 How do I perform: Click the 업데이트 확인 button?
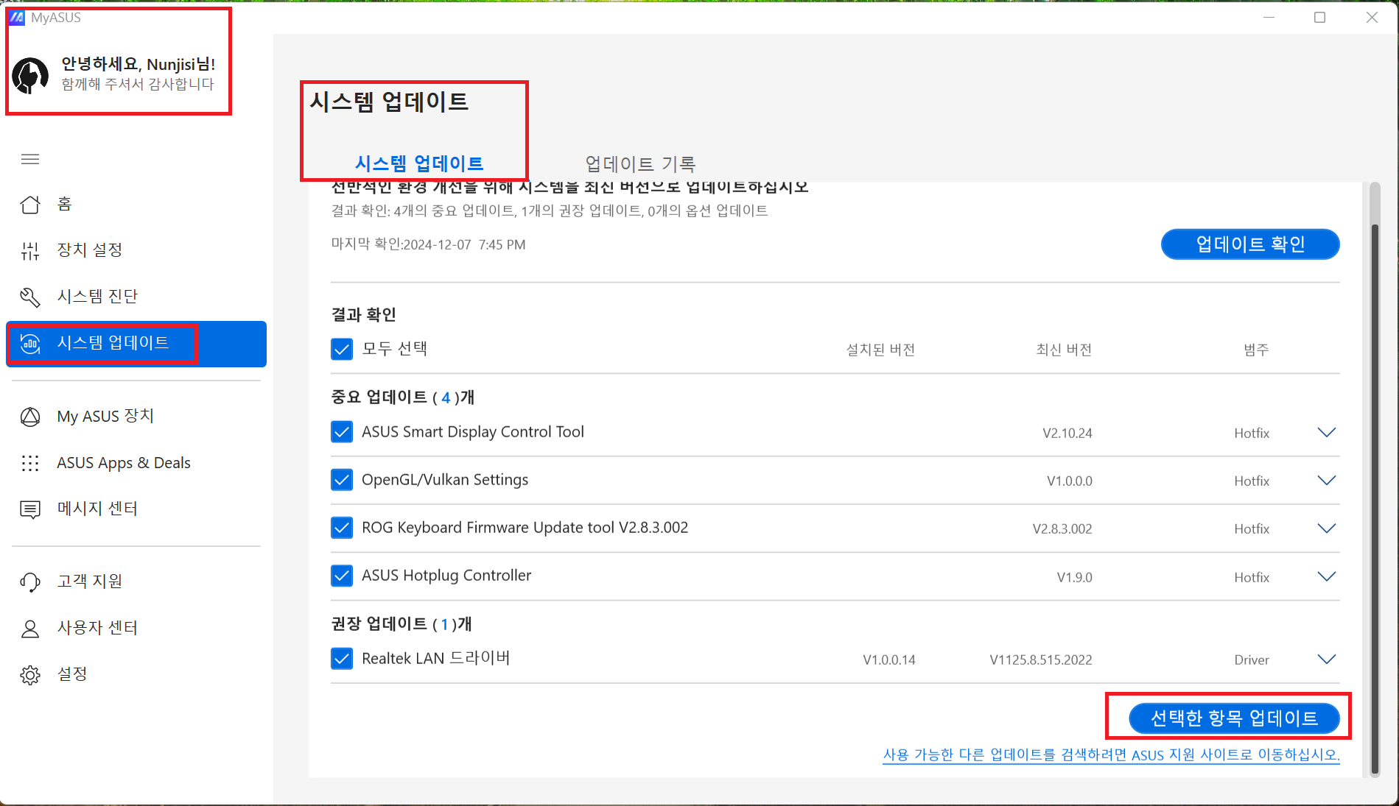pyautogui.click(x=1250, y=244)
